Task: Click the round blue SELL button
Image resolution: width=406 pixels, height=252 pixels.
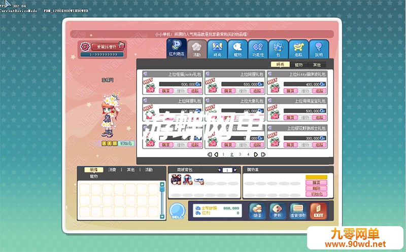Action: pos(177,211)
